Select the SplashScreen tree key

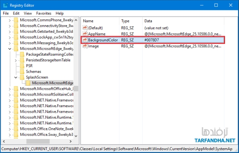pyautogui.click(x=37, y=77)
